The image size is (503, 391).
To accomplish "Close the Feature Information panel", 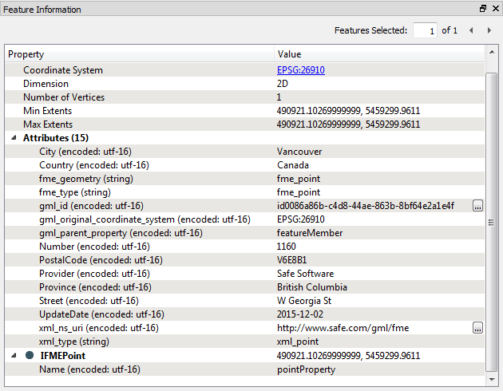I will click(x=496, y=9).
